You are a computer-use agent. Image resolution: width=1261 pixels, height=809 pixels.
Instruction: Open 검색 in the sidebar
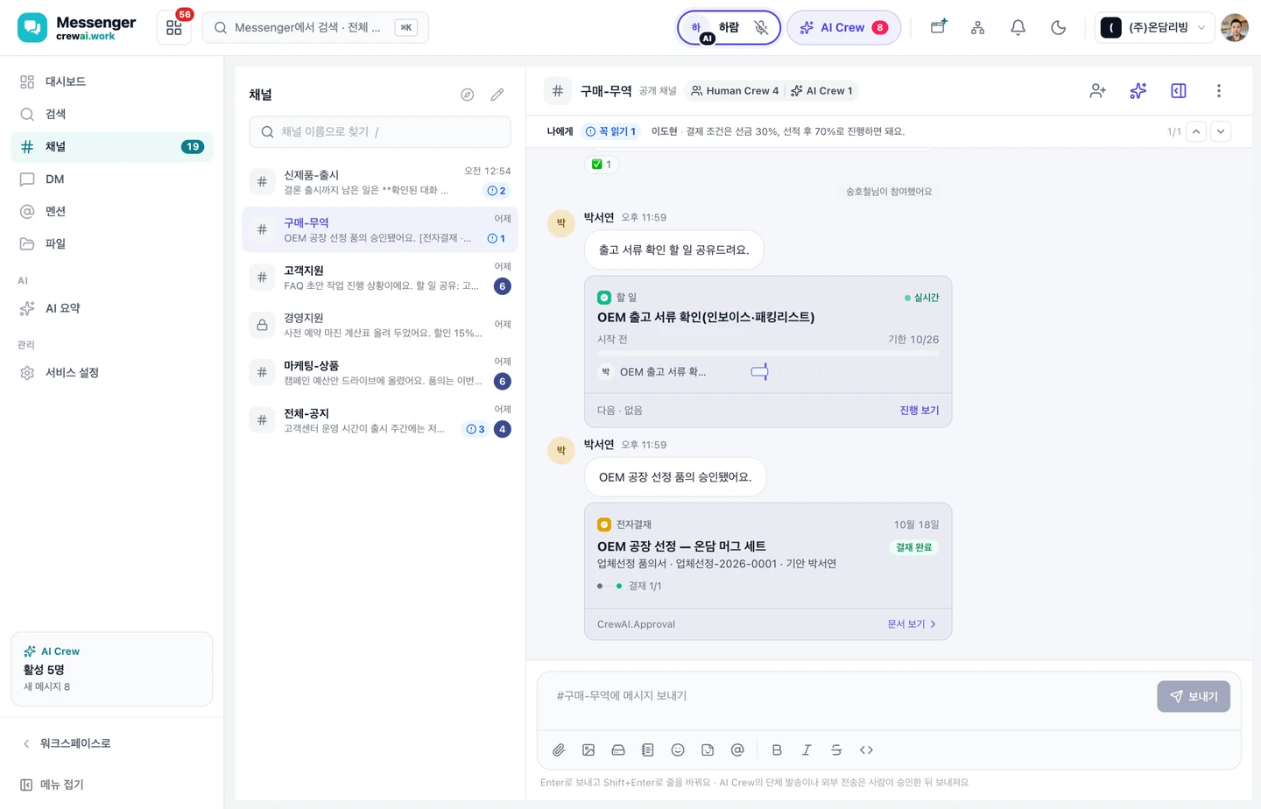(111, 114)
